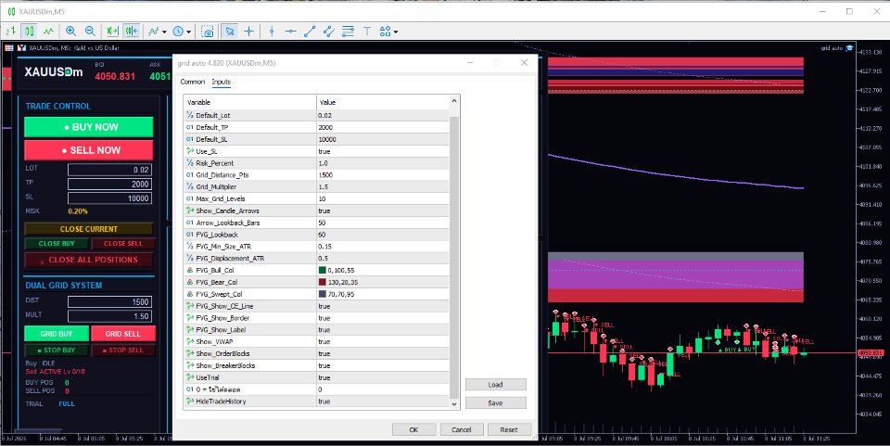
Task: Click the zoom out magnifier icon
Action: (x=90, y=32)
